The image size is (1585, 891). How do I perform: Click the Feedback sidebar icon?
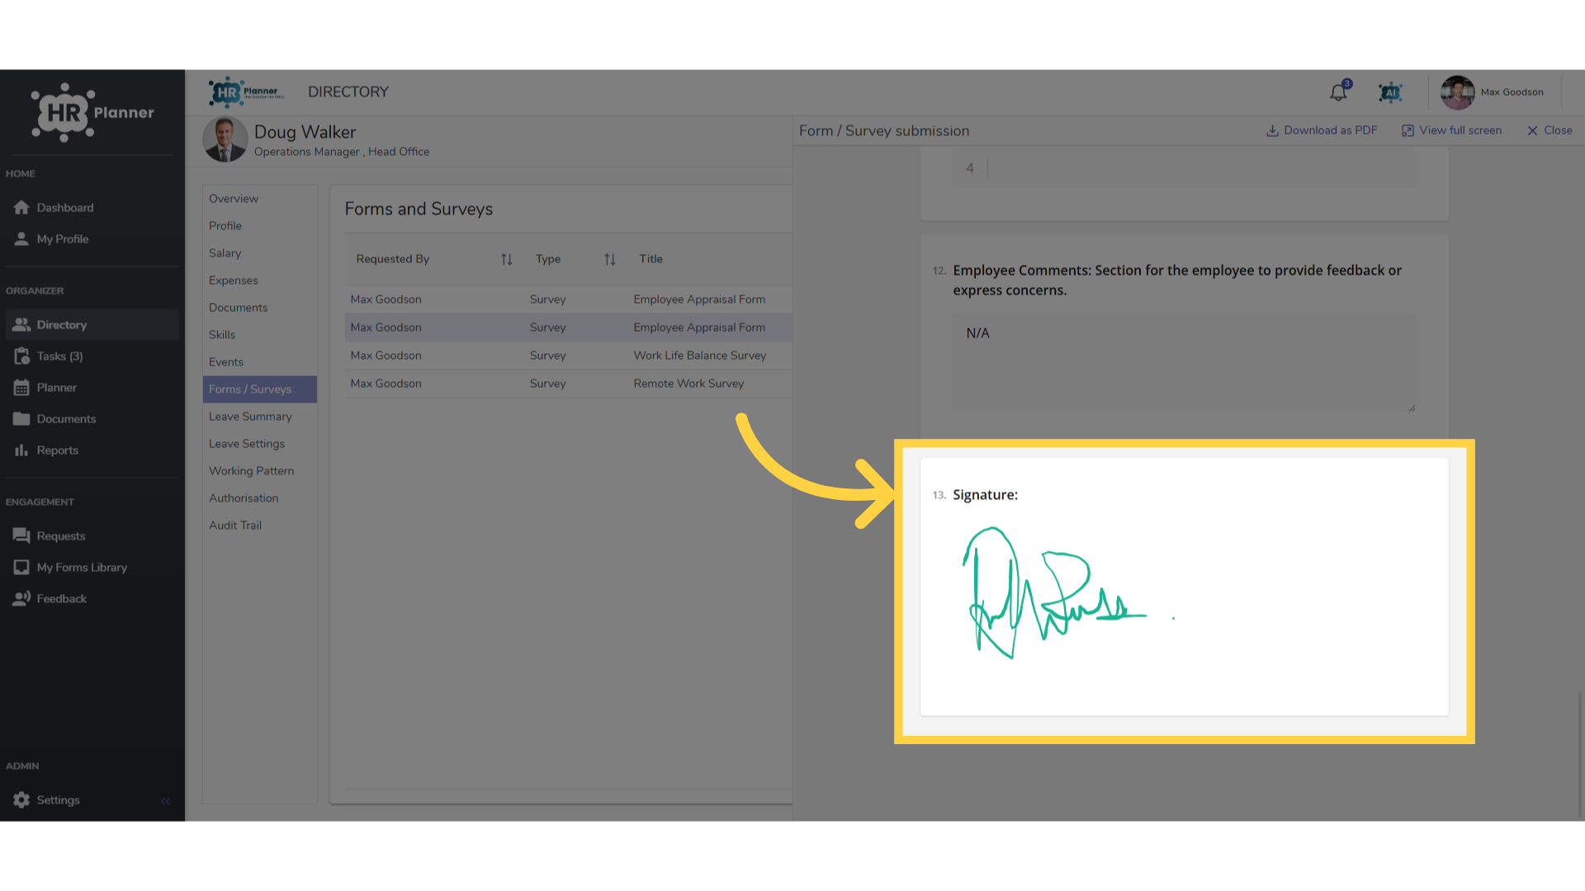21,599
